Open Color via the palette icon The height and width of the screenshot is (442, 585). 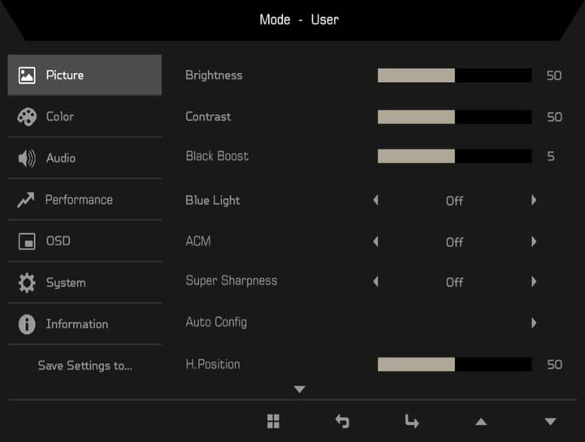[27, 117]
